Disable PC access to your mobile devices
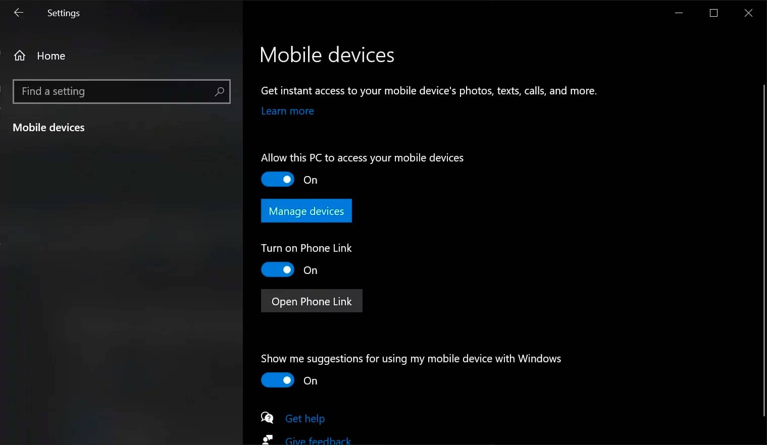This screenshot has width=767, height=445. 278,180
